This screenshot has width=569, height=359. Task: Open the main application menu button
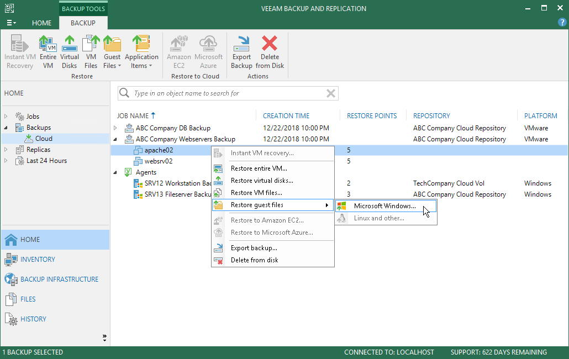pos(11,23)
